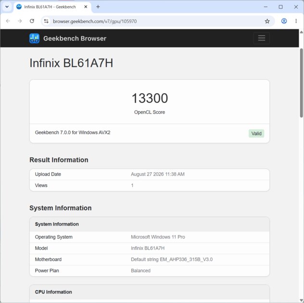Image resolution: width=304 pixels, height=303 pixels.
Task: Click 'August 27 2026 11:38 AM' value
Action: (x=158, y=174)
